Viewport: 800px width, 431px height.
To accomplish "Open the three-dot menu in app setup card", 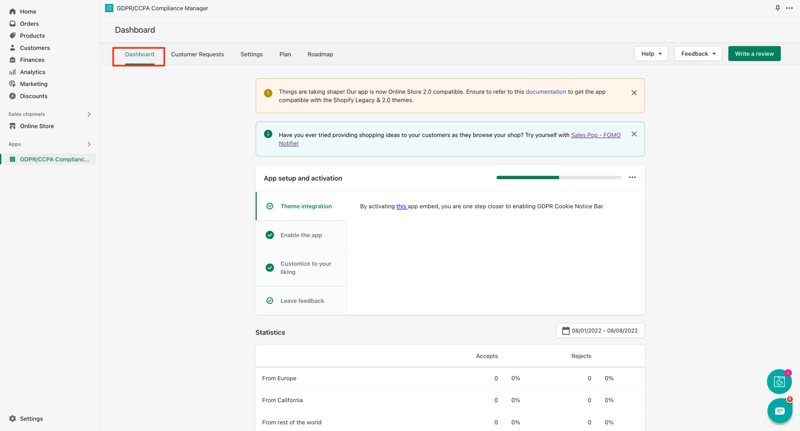I will coord(632,178).
